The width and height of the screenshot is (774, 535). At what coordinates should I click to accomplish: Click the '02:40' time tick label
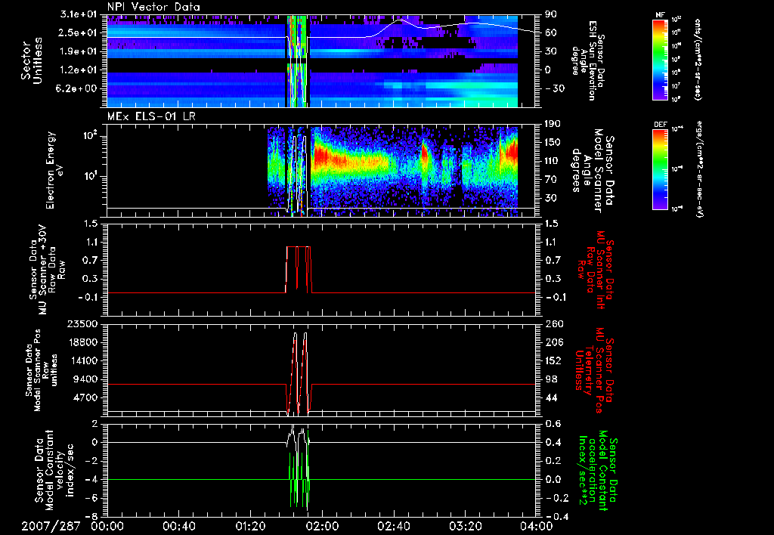coord(393,527)
